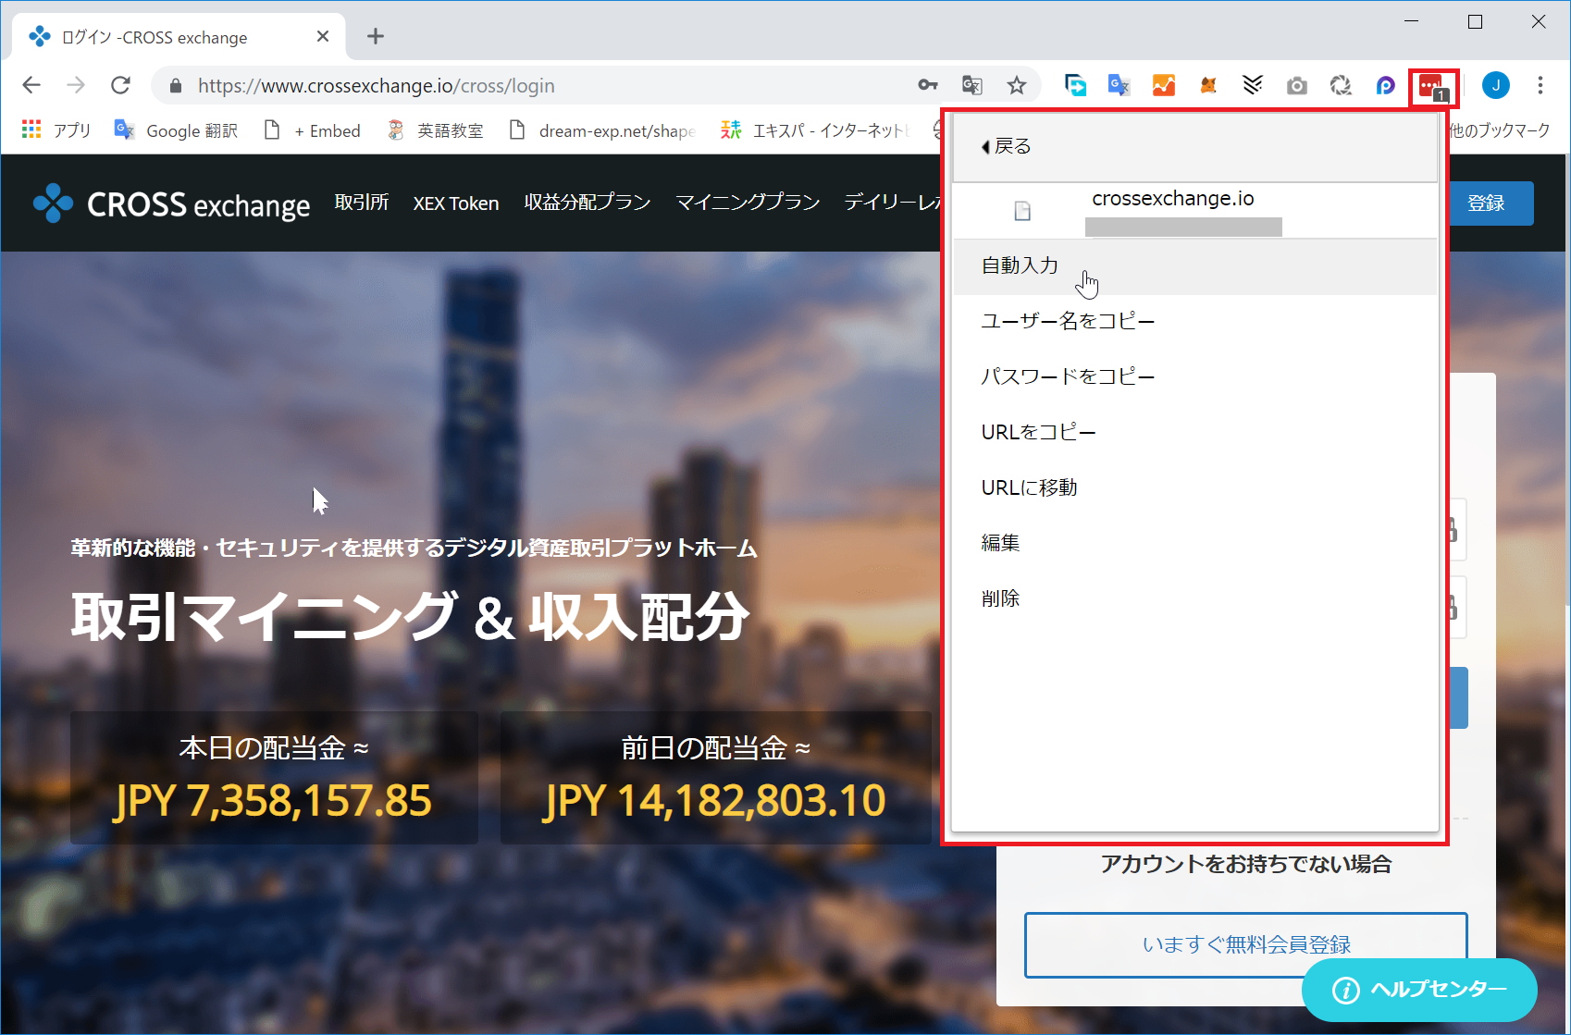Open the blue J profile avatar
The height and width of the screenshot is (1035, 1571).
click(x=1496, y=85)
